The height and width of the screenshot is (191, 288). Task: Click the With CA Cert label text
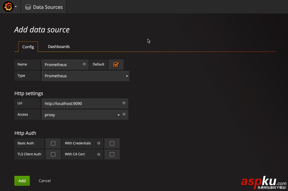pyautogui.click(x=75, y=154)
